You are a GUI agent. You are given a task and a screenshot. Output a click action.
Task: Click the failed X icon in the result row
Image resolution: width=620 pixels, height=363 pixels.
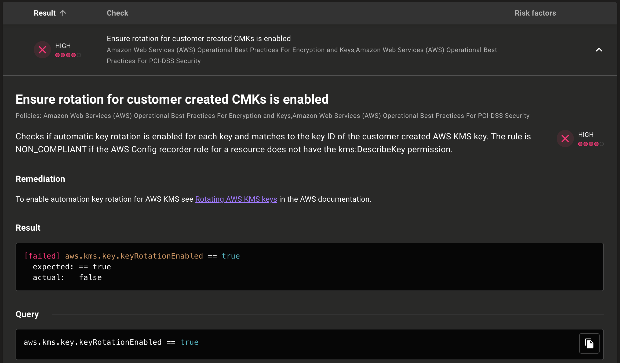point(42,50)
